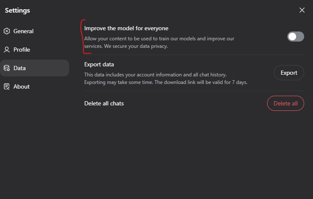
Task: Click the model training description text
Action: [x=159, y=42]
